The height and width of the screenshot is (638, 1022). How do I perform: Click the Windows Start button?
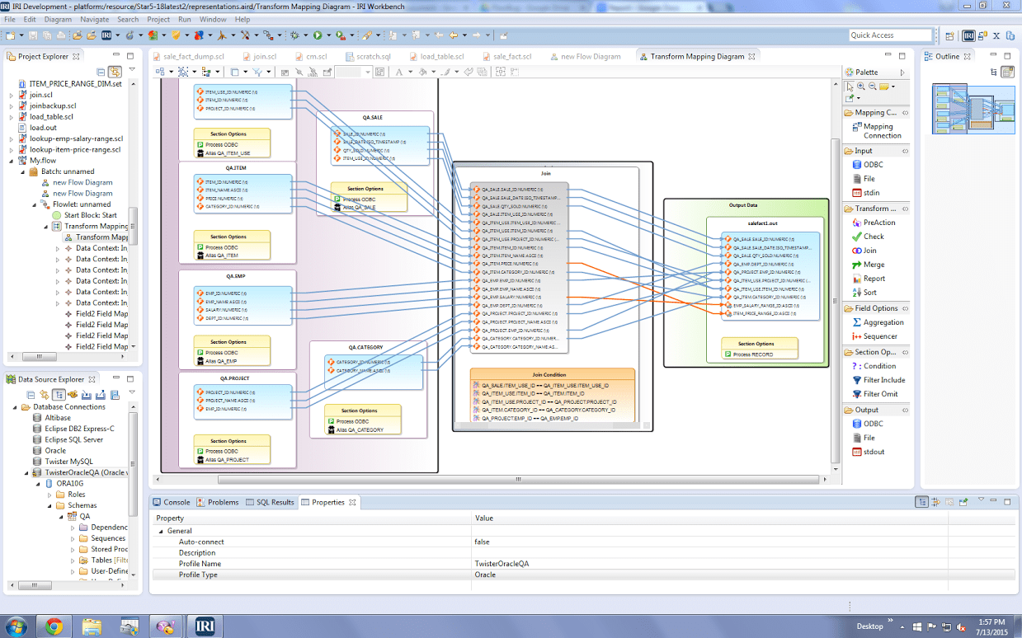pos(16,626)
